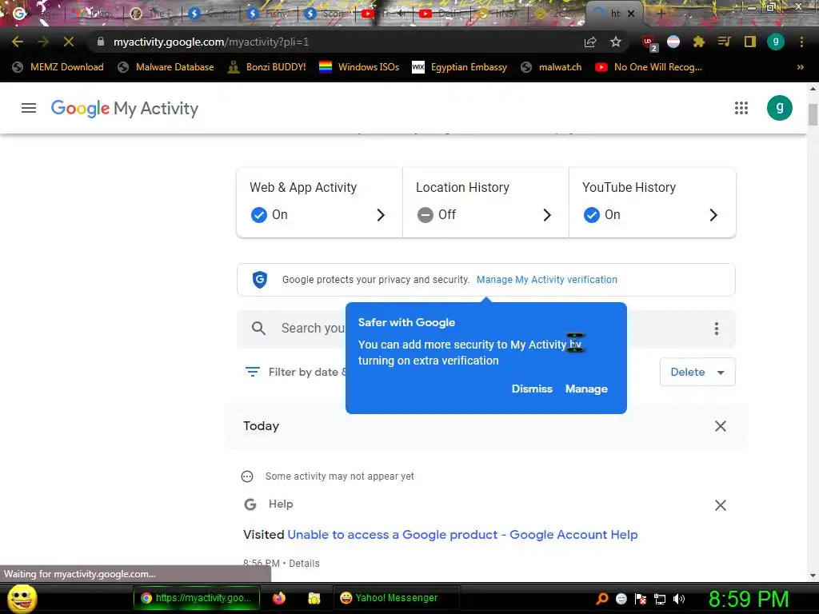The width and height of the screenshot is (819, 614).
Task: Open the Malware Database bookmark
Action: (x=166, y=67)
